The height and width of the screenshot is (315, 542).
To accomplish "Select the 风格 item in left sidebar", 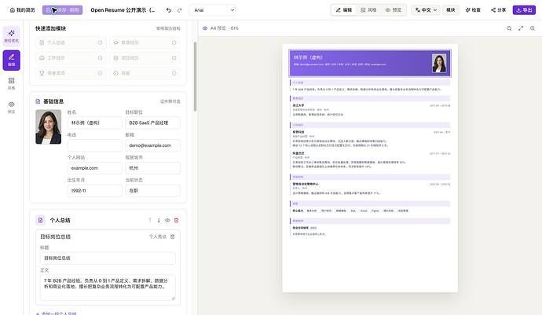I will 12,83.
